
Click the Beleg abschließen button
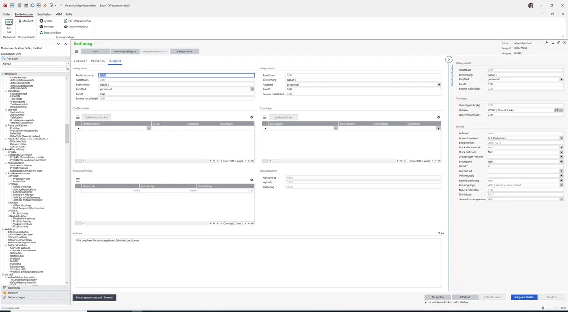click(x=524, y=297)
